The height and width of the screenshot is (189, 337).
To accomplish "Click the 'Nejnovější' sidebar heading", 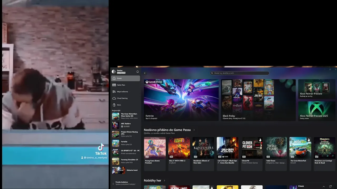I will (116, 111).
